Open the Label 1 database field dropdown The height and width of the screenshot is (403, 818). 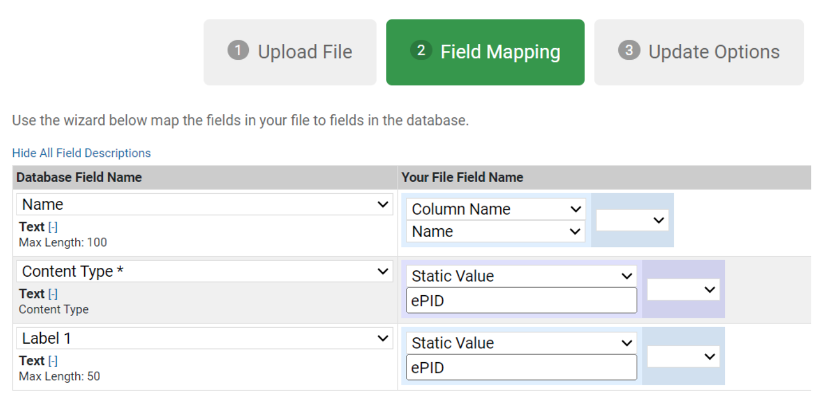[x=204, y=338]
